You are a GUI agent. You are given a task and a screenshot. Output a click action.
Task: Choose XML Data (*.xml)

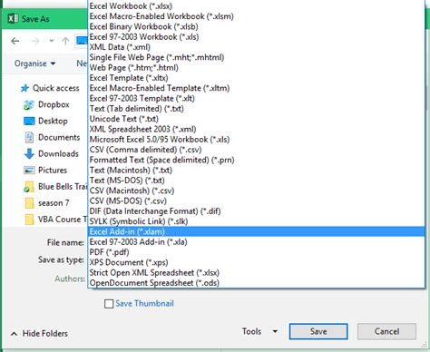[x=256, y=47]
